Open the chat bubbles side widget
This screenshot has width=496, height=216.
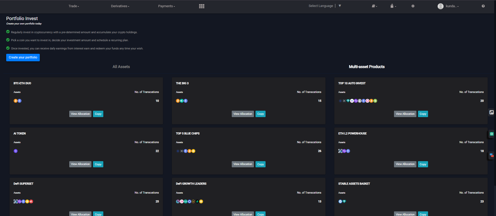click(x=492, y=155)
